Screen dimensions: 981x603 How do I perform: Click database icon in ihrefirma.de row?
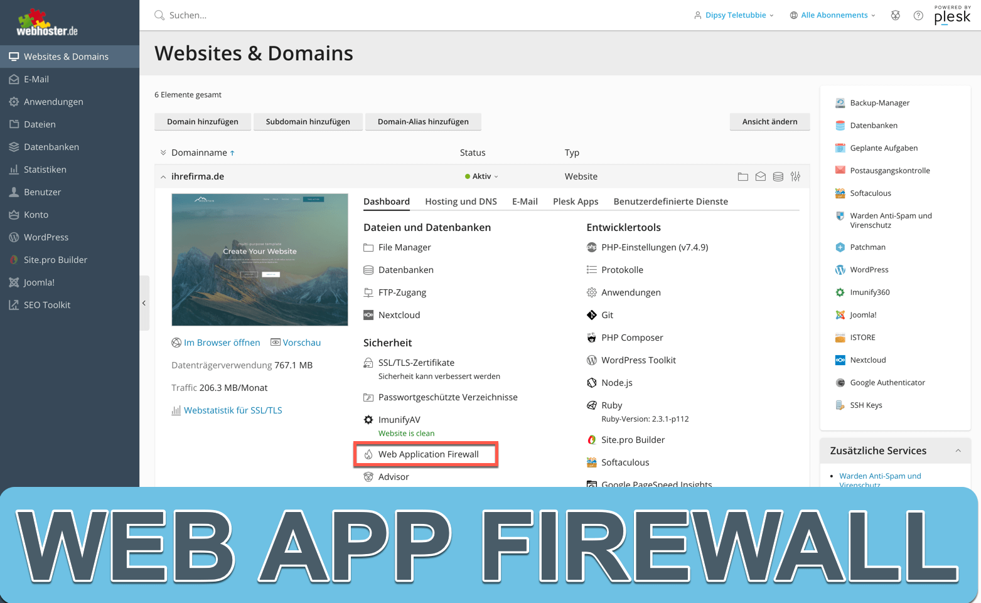click(778, 177)
